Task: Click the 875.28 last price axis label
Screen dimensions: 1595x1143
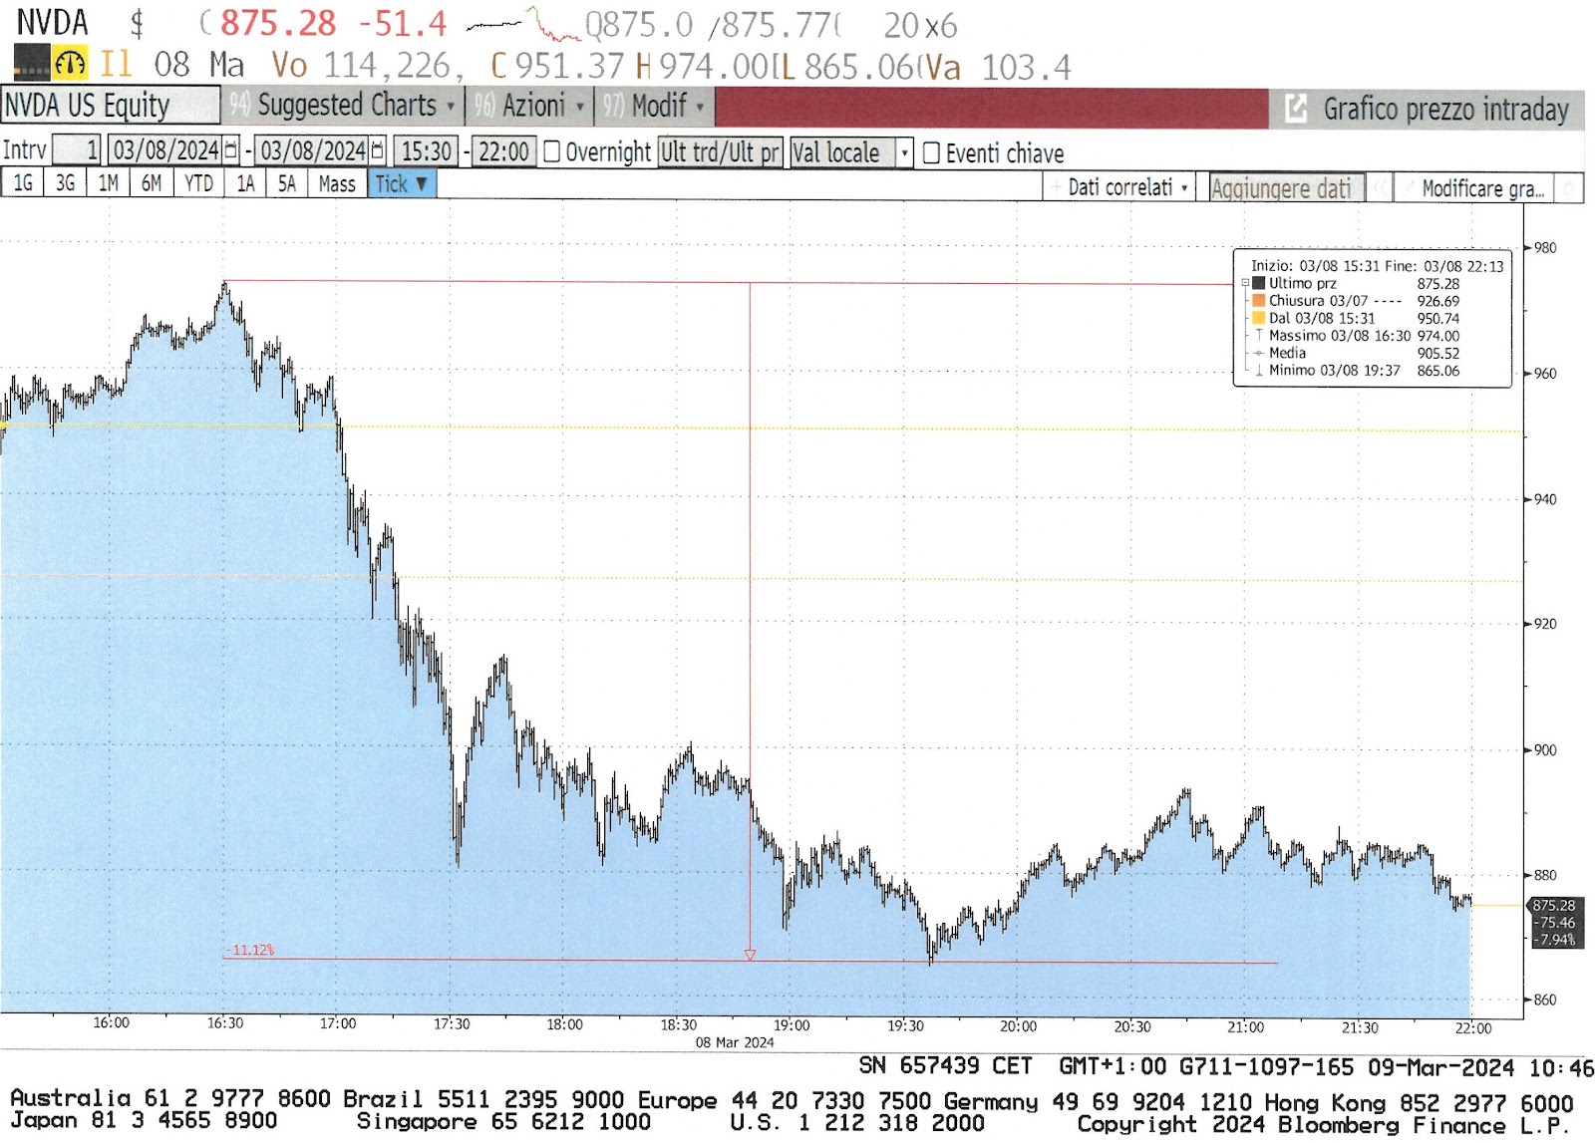Action: tap(1553, 905)
